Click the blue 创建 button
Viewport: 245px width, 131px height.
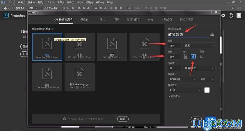[211, 119]
